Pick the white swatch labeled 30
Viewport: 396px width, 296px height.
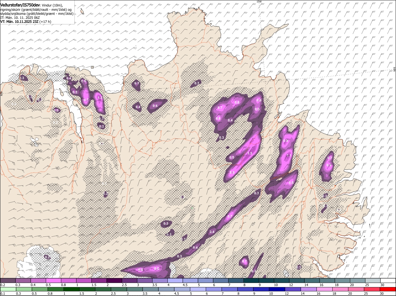[388, 280]
